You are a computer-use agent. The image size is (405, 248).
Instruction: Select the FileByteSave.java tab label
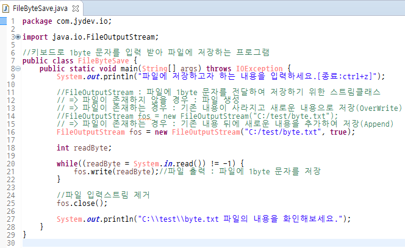tap(37, 7)
